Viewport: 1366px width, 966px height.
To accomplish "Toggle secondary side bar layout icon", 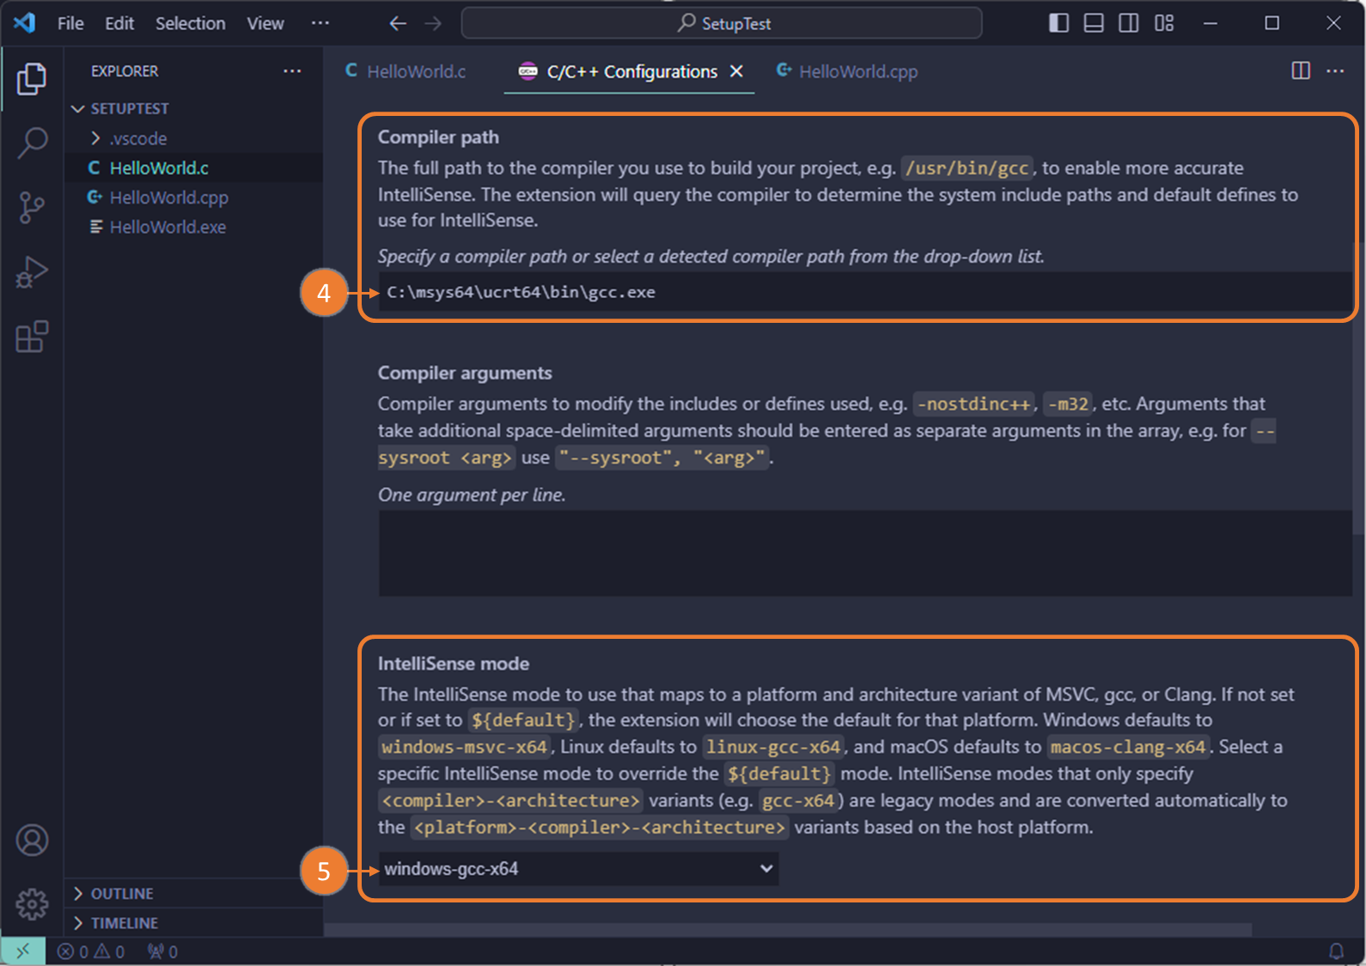I will point(1129,23).
